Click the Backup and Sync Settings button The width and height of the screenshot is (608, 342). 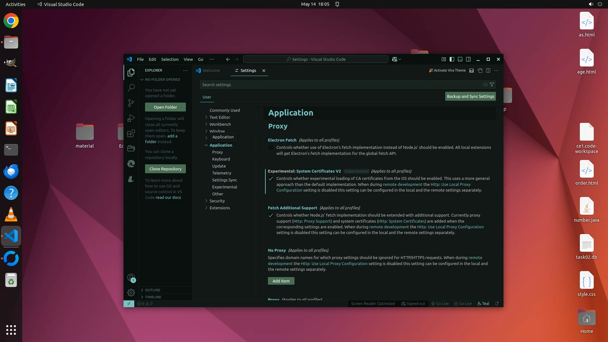pyautogui.click(x=470, y=96)
